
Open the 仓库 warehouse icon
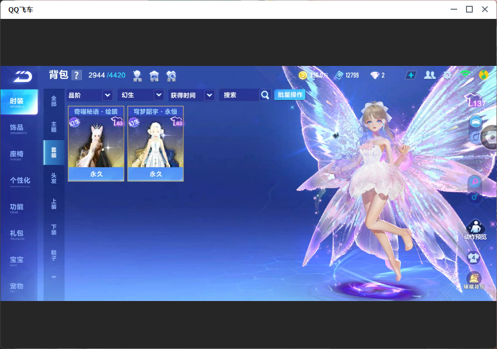(x=155, y=76)
